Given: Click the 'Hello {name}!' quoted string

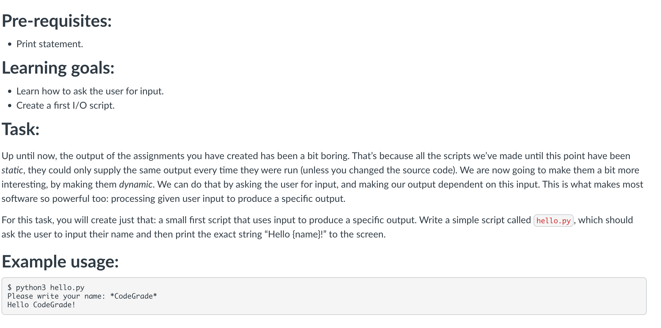Looking at the screenshot, I should click(x=294, y=234).
